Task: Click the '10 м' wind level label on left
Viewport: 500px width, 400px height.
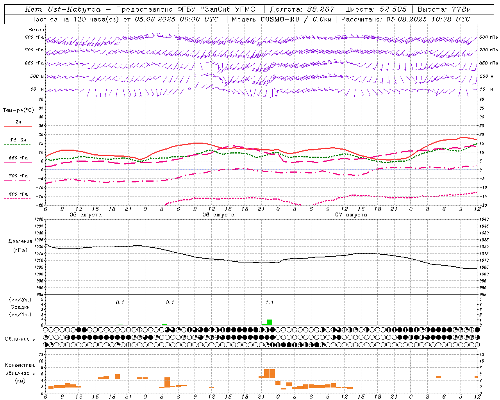Action: (x=37, y=89)
